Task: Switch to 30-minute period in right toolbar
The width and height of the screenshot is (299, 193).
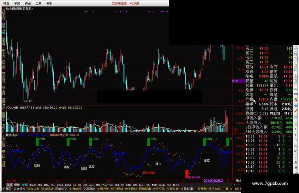Action: tap(295, 145)
